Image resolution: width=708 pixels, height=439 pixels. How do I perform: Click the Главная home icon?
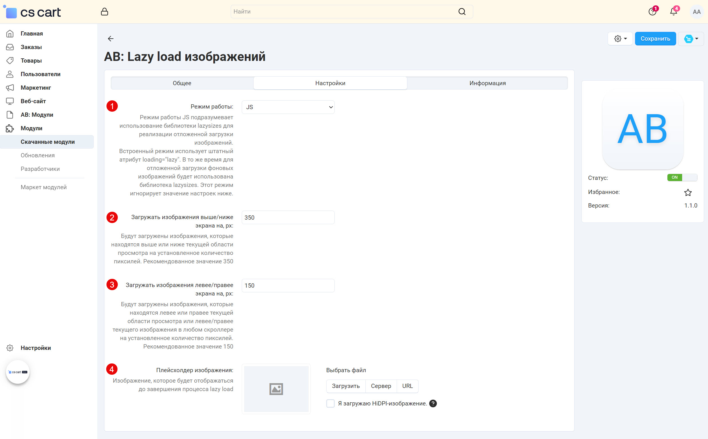click(x=10, y=34)
